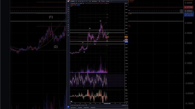The width and height of the screenshot is (195, 109).
Task: Click the chart symbol title in legend
Action: tap(76, 3)
